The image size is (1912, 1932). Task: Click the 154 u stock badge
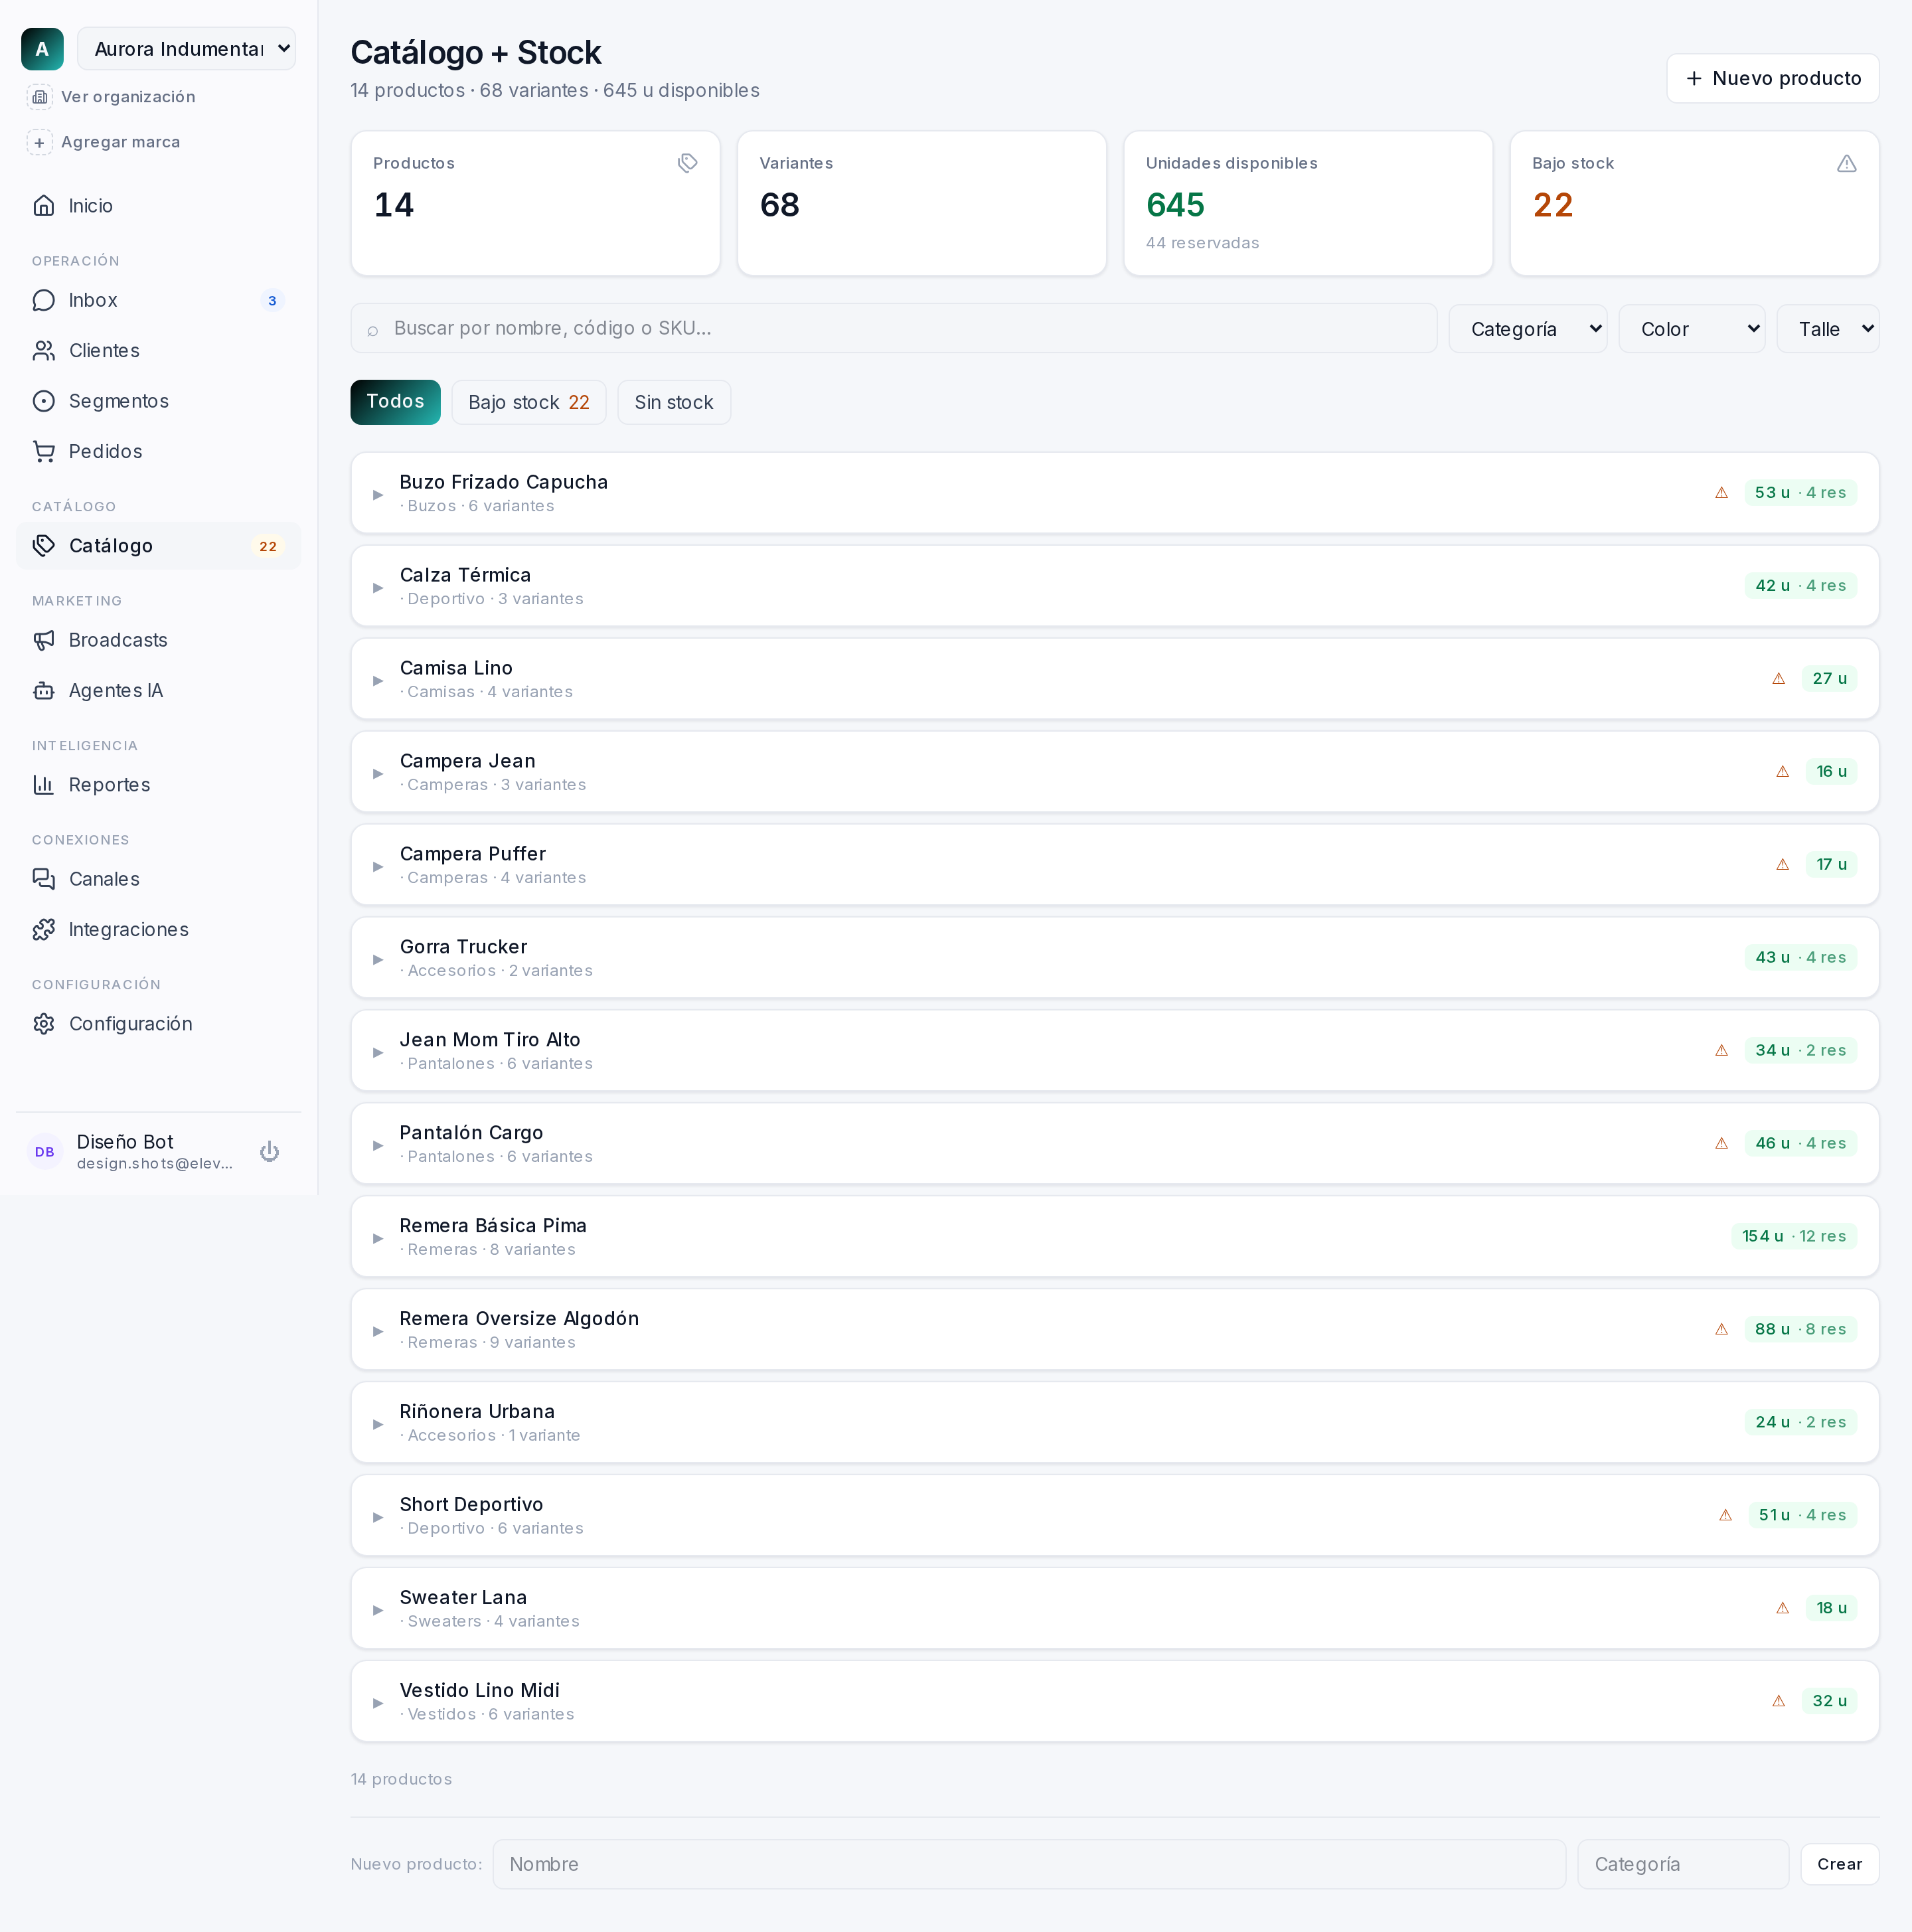click(1794, 1236)
